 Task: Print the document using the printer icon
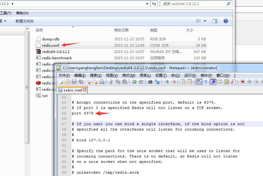[x=102, y=82]
